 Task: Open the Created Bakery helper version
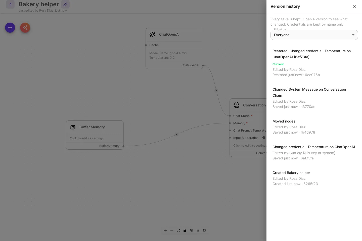click(314, 178)
